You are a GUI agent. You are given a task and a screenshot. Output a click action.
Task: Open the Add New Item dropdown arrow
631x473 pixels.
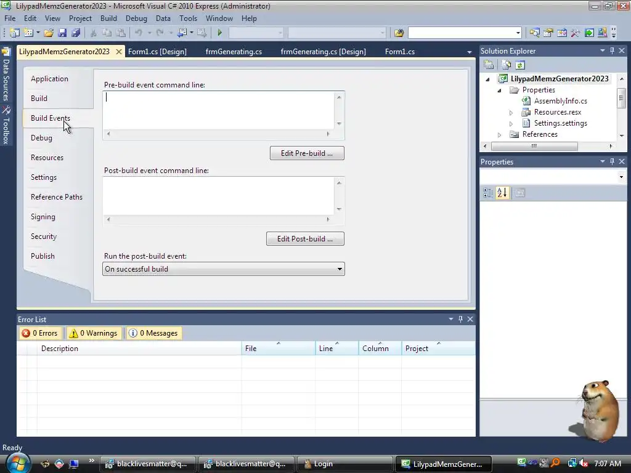[38, 33]
